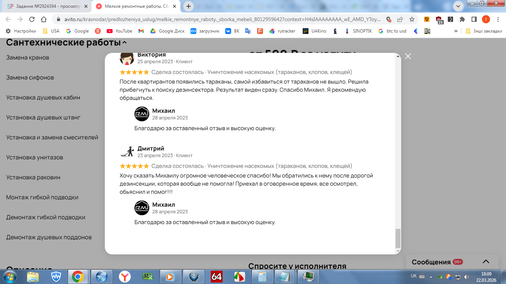Click the popup scrollbar thumb
This screenshot has width=506, height=284.
click(398, 238)
